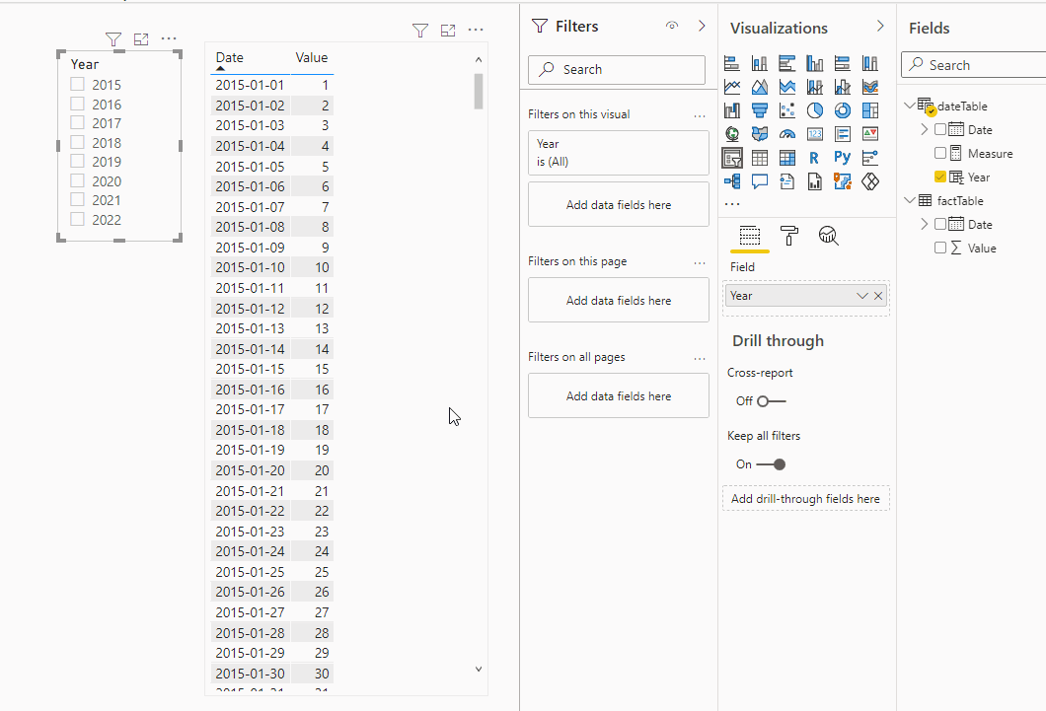The width and height of the screenshot is (1046, 711).
Task: Open Filters on all pages options
Action: pos(699,359)
